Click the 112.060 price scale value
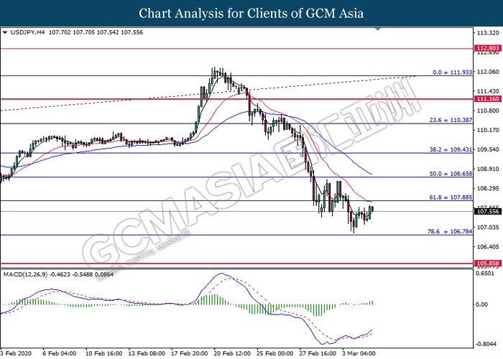This screenshot has height=359, width=503. (488, 72)
